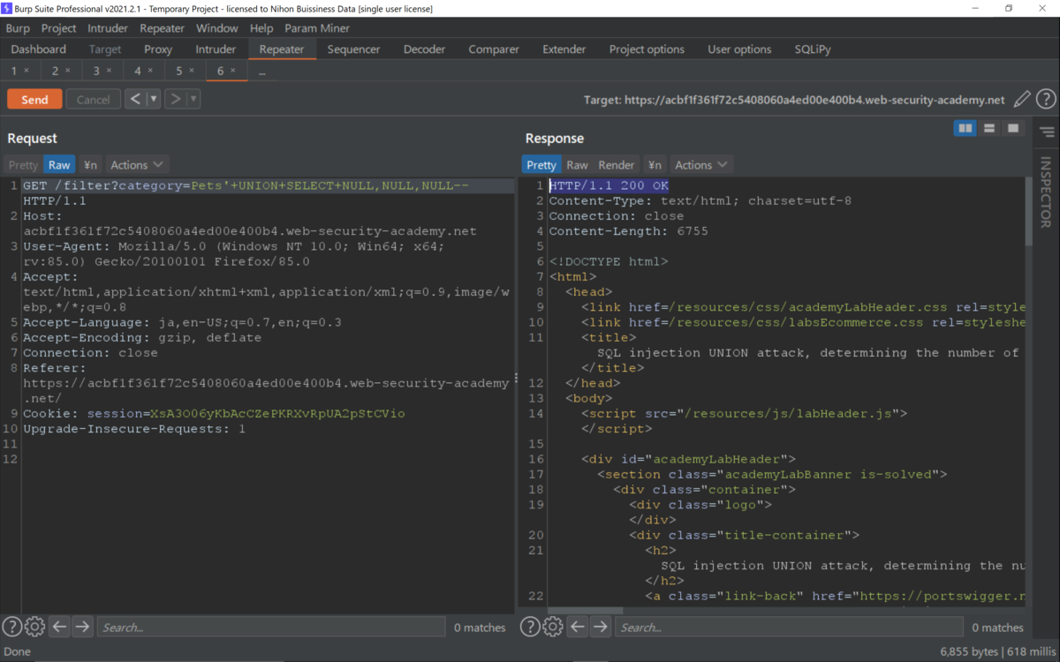Expand request Actions dropdown

point(137,165)
